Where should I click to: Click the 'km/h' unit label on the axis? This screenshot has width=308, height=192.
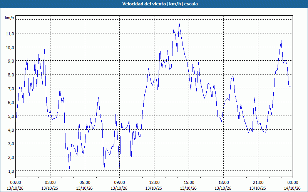point(10,18)
